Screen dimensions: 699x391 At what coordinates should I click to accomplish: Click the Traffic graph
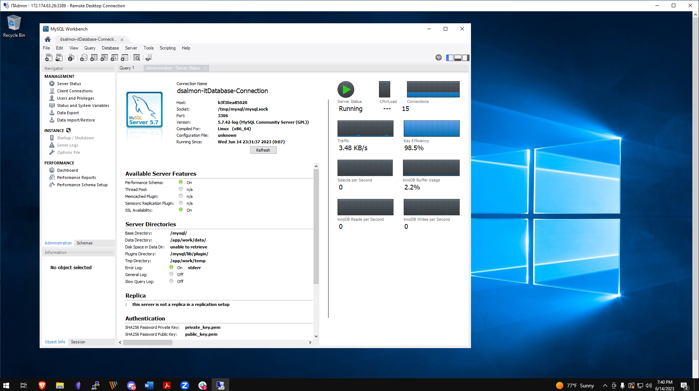click(x=366, y=128)
